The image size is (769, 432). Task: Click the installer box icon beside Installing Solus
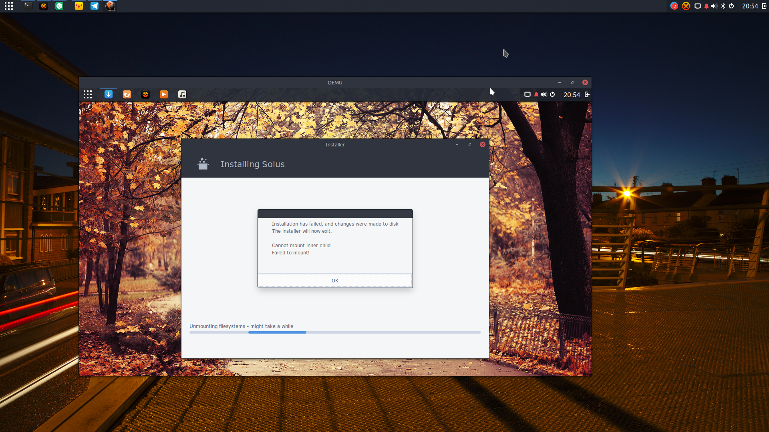click(x=203, y=164)
